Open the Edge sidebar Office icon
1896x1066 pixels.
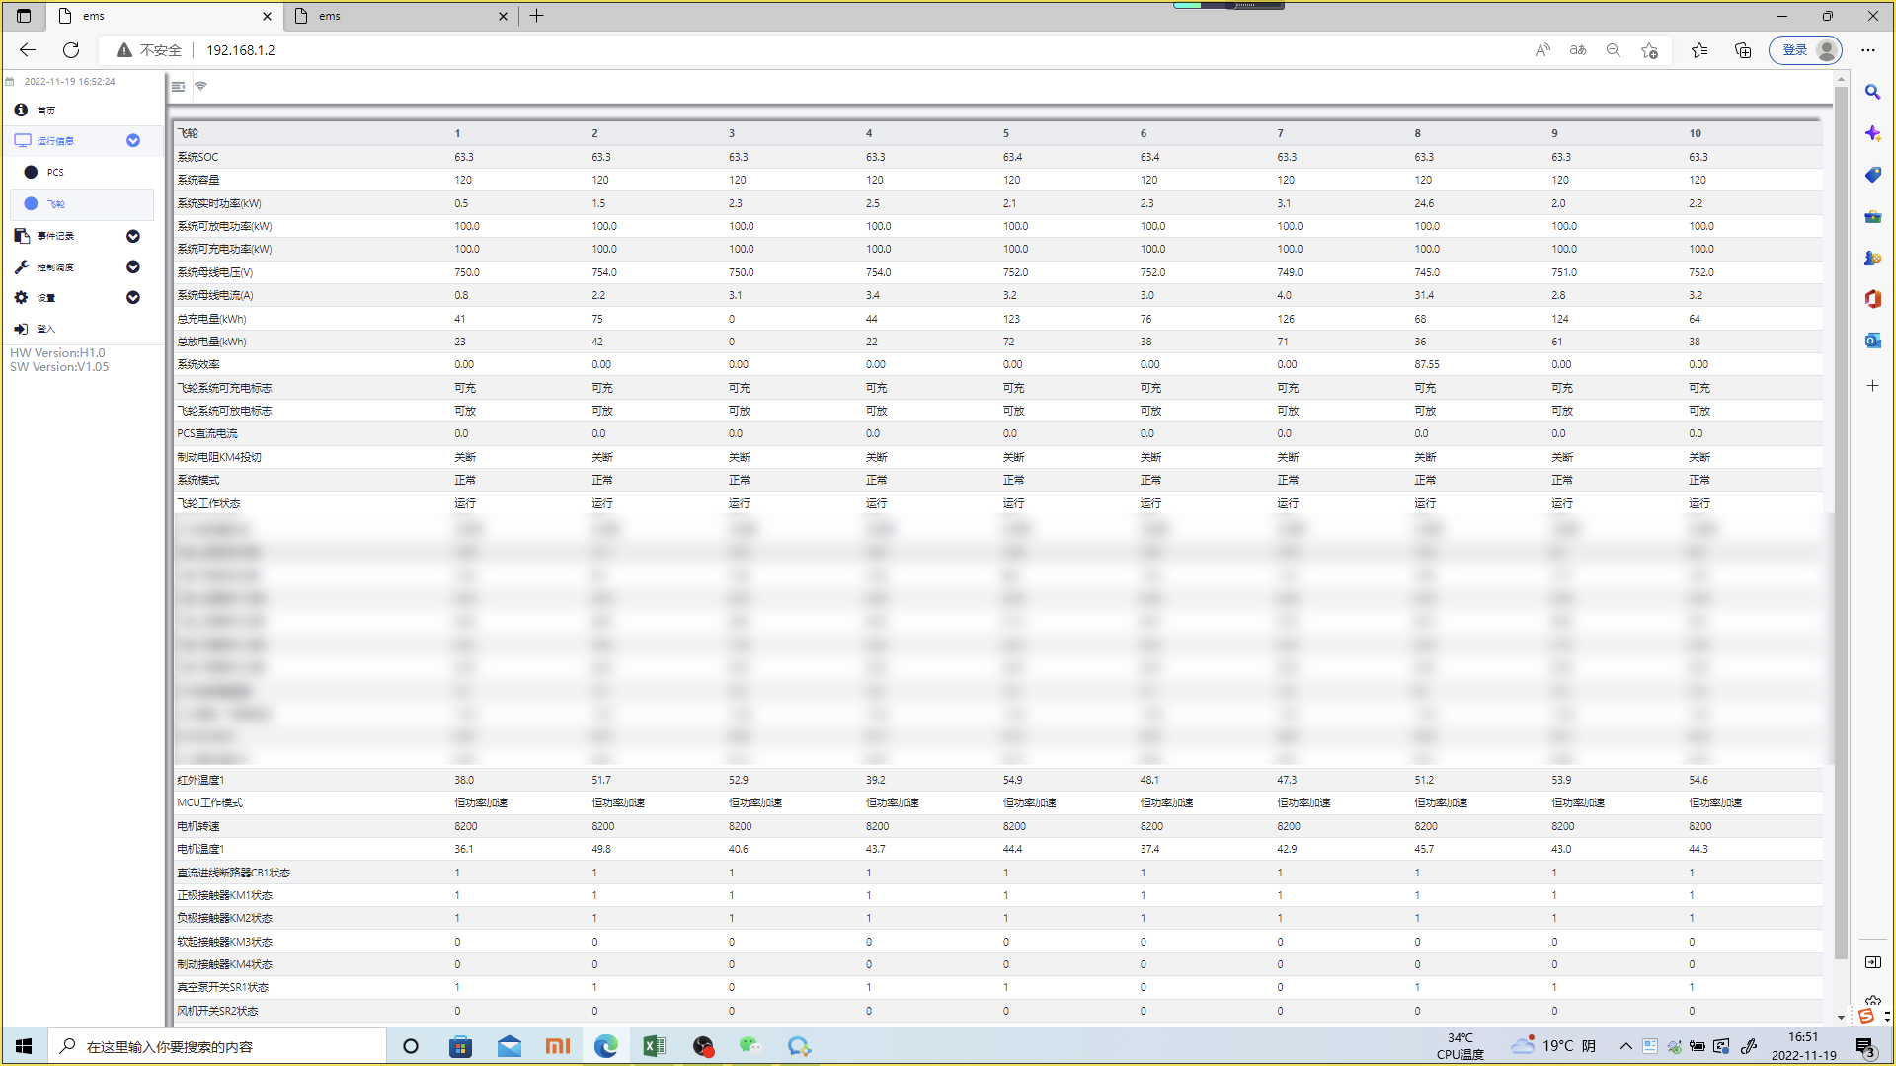1872,299
